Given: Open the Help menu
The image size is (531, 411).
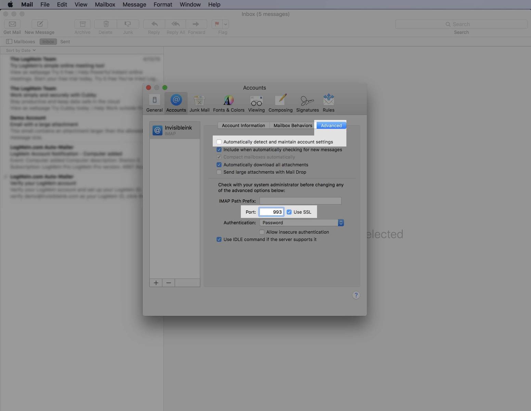Looking at the screenshot, I should pyautogui.click(x=214, y=4).
